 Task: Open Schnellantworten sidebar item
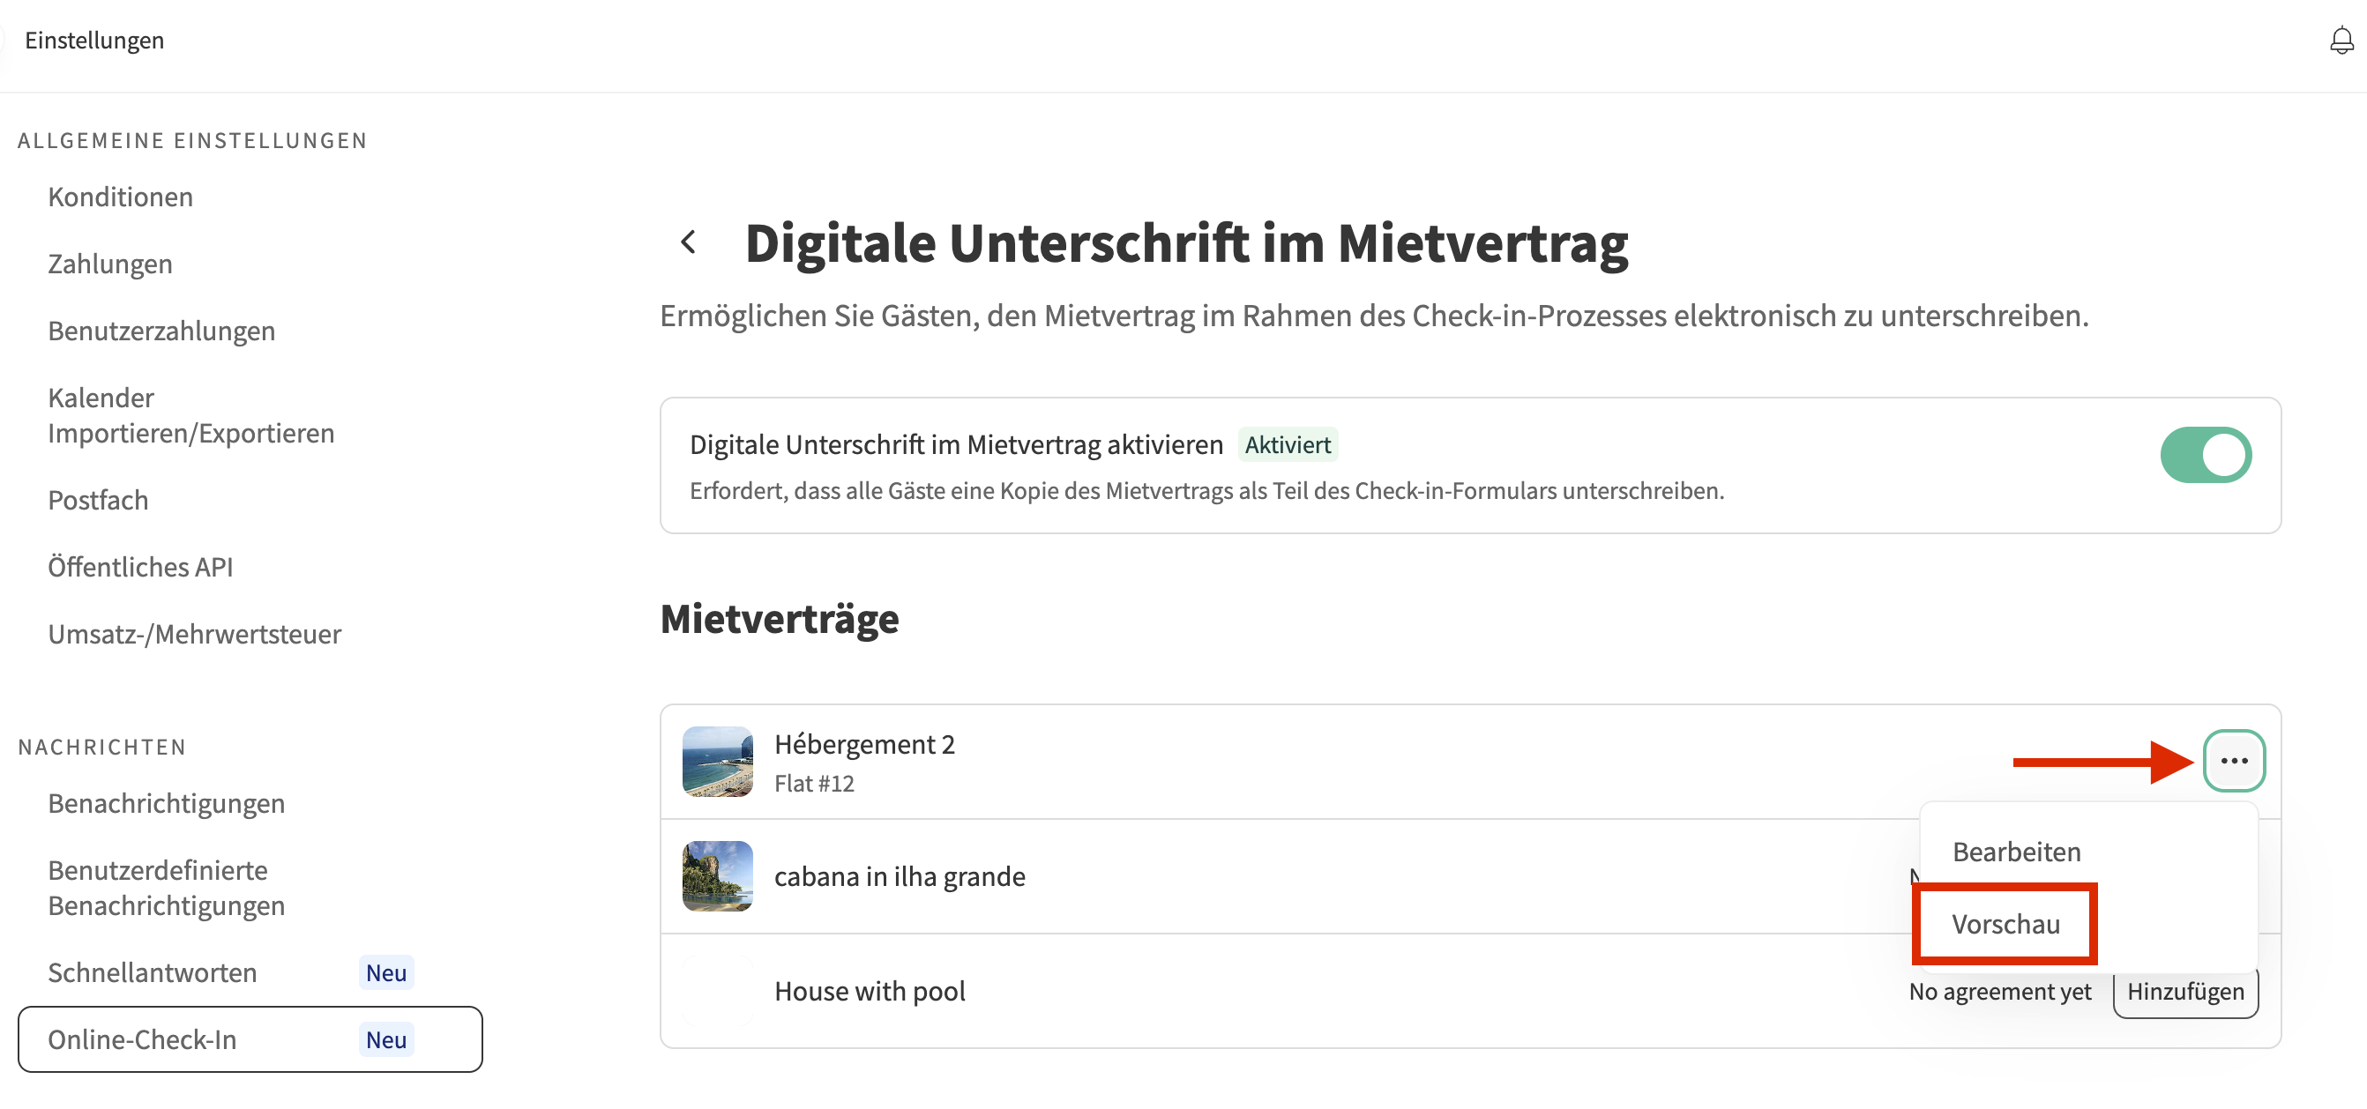point(153,972)
